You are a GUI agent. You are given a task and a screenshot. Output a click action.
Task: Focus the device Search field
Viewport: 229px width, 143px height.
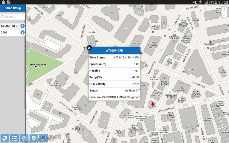click(x=13, y=17)
